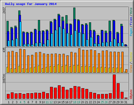Click day 14 on the x-axis
Image resolution: width=134 pixels, height=105 pixels.
59,102
